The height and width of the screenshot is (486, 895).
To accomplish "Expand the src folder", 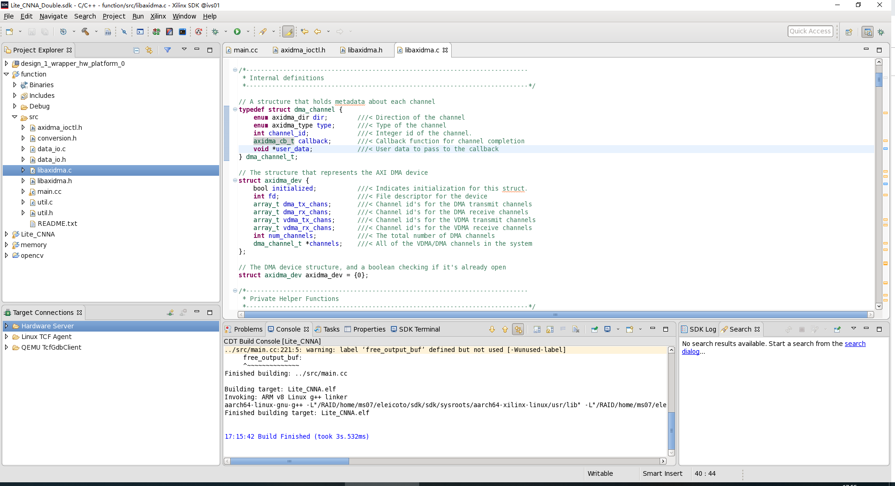I will click(x=14, y=117).
